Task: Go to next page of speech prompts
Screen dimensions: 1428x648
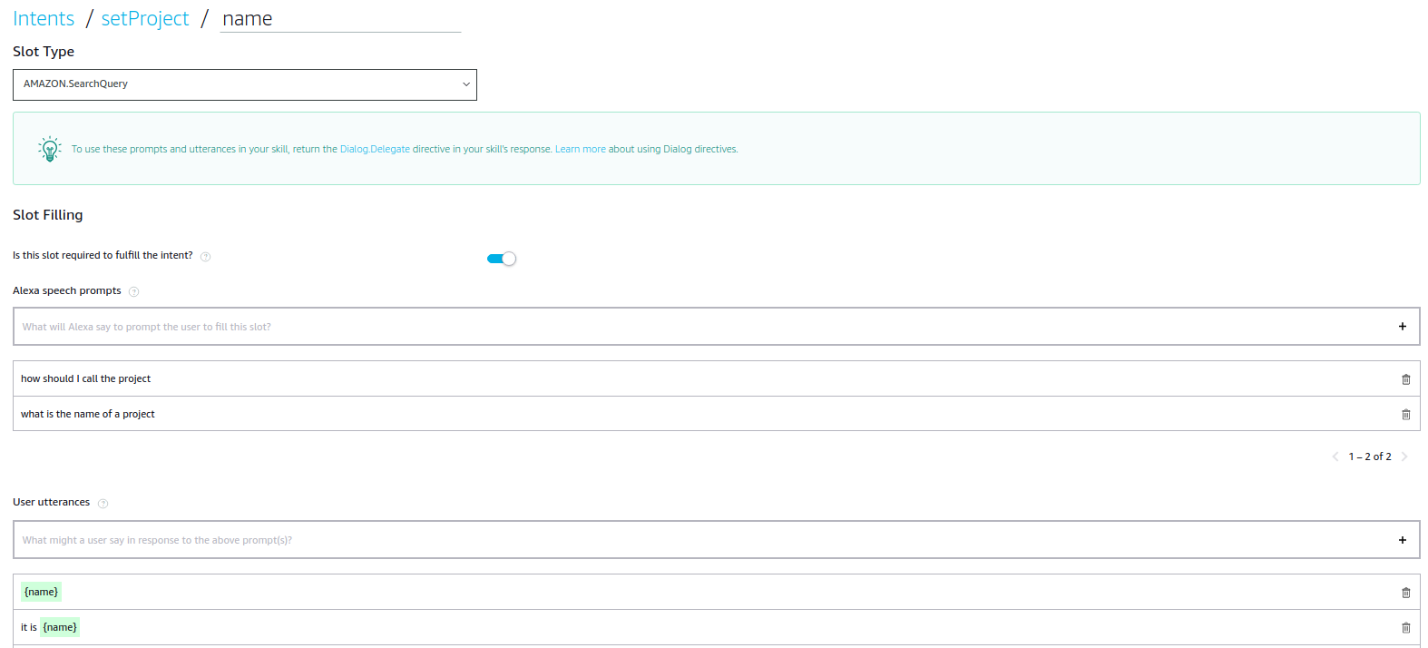Action: point(1404,457)
